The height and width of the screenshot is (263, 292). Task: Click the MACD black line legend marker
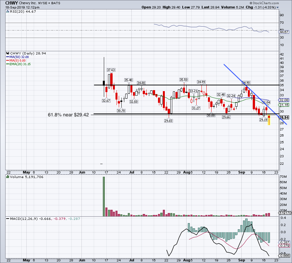pyautogui.click(x=7, y=219)
